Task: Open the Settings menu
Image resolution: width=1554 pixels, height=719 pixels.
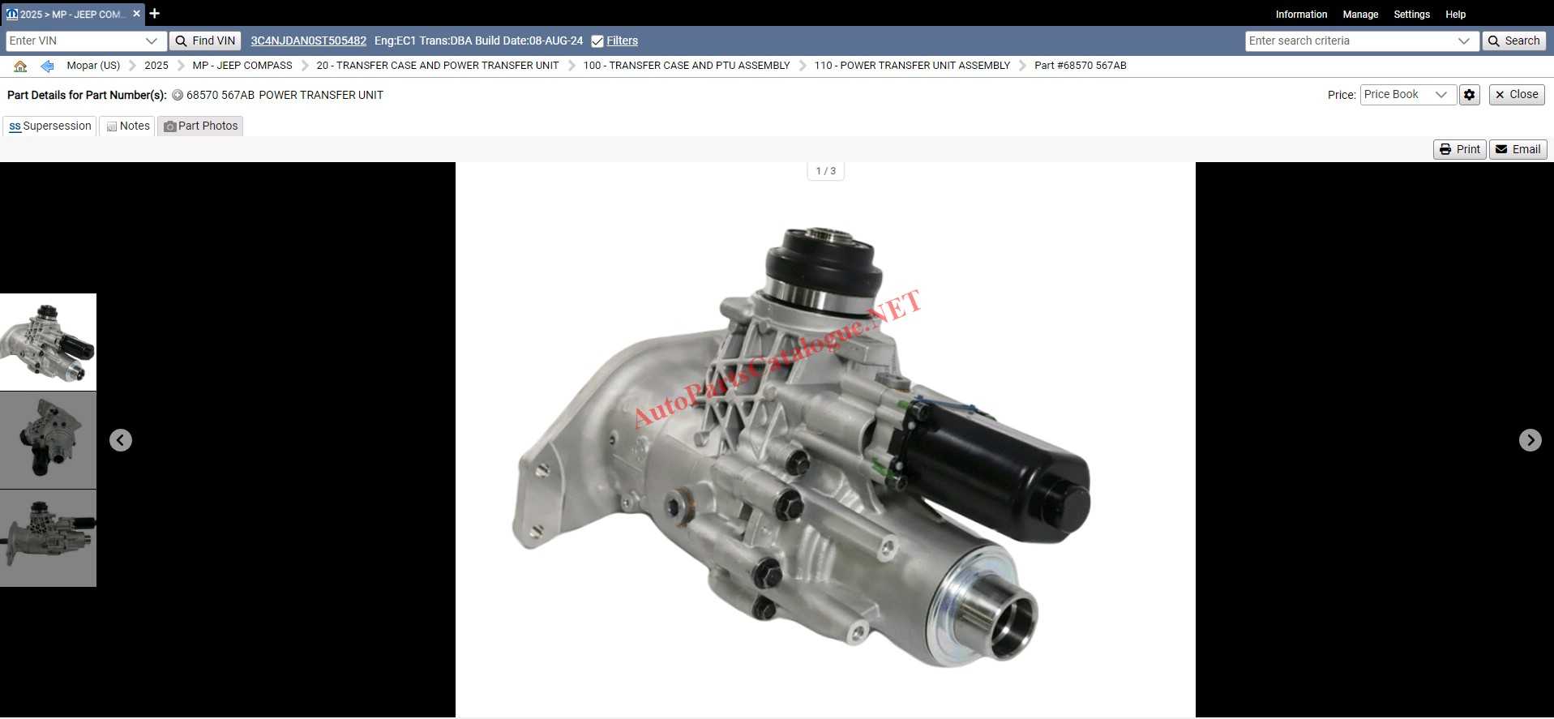Action: 1411,15
